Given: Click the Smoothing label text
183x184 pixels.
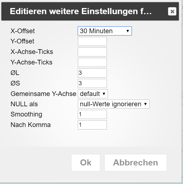Looking at the screenshot, I should (26, 114).
